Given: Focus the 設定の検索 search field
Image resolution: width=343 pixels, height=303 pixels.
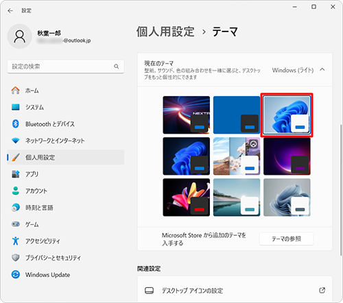Looking at the screenshot, I should click(66, 66).
